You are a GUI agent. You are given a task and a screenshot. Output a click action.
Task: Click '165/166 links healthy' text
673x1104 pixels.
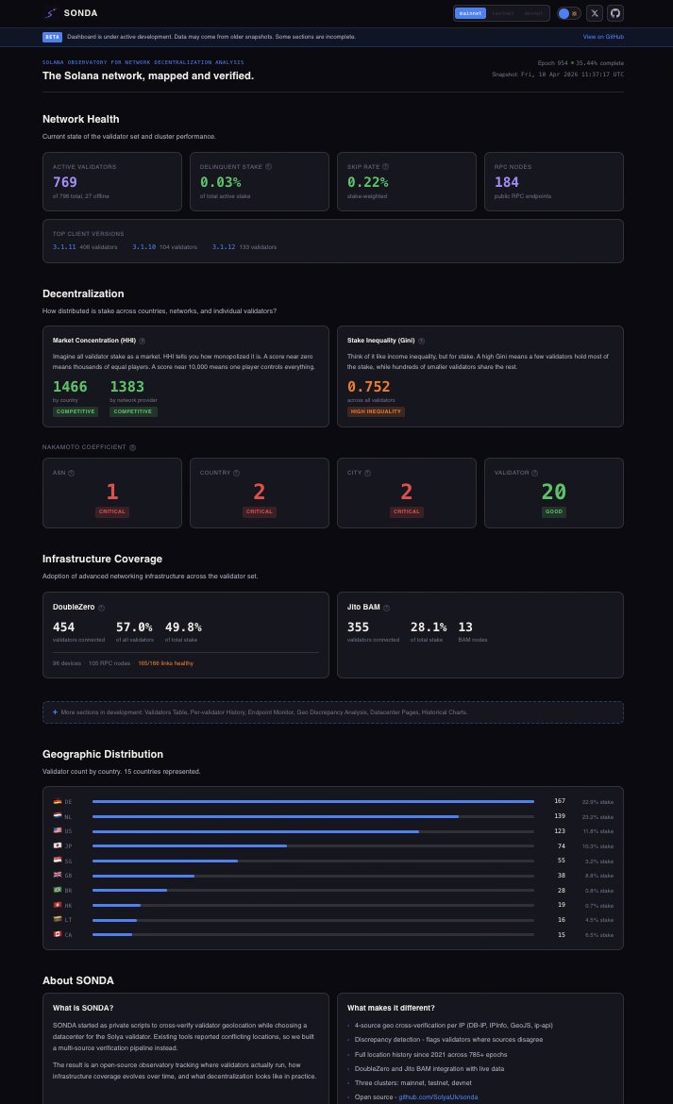click(165, 663)
